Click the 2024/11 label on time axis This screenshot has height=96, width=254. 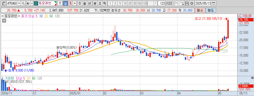click(6, 93)
